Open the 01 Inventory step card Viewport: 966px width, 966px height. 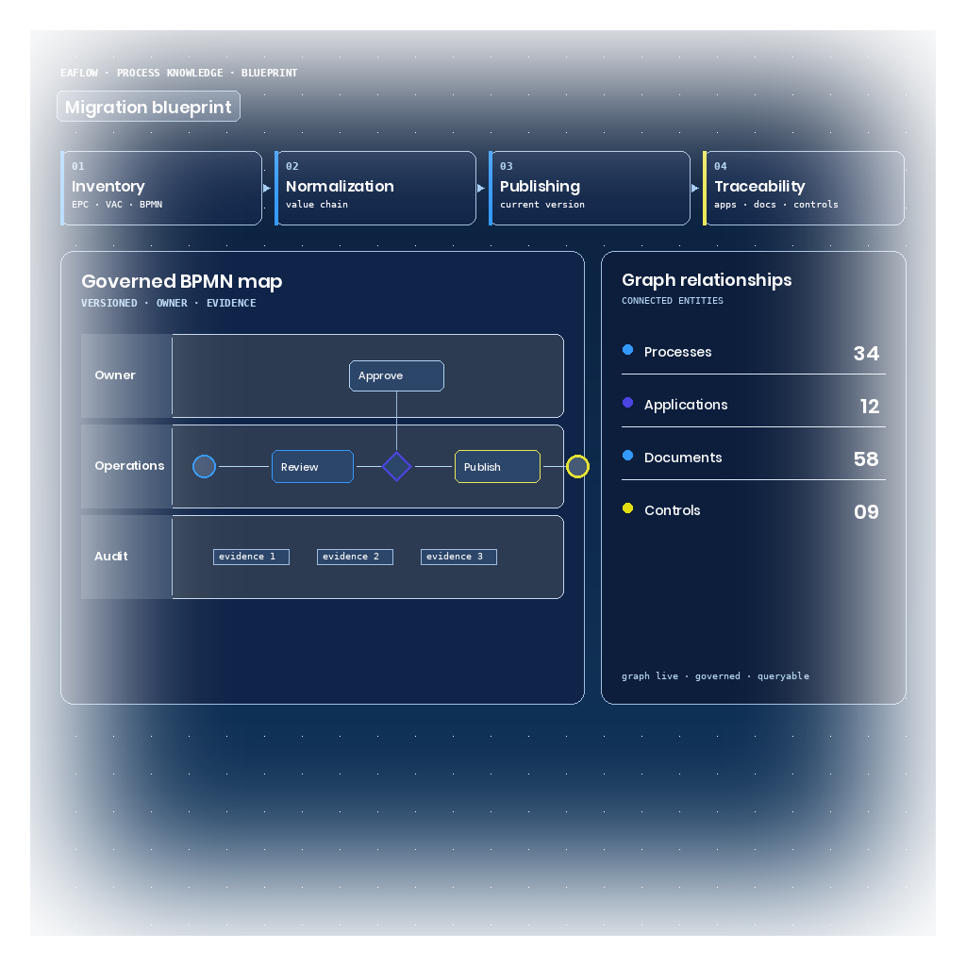(x=161, y=188)
